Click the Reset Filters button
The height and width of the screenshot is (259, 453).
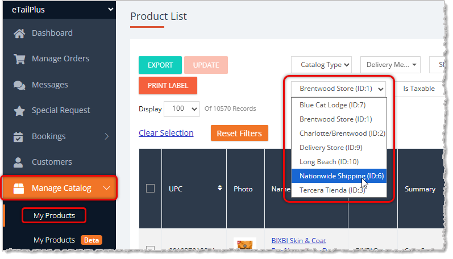pyautogui.click(x=239, y=133)
